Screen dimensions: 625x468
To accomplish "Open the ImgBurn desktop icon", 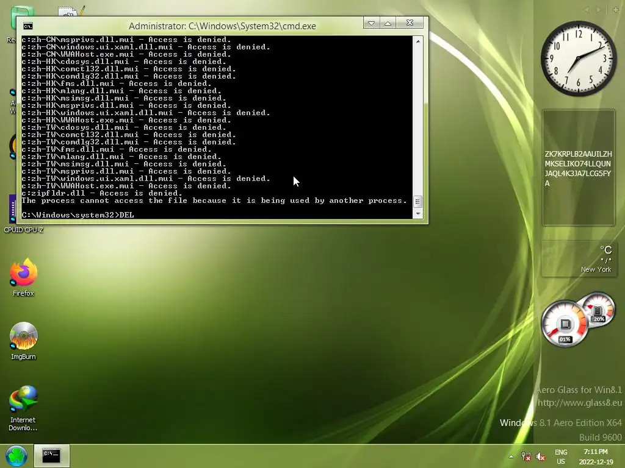I will pyautogui.click(x=23, y=341).
